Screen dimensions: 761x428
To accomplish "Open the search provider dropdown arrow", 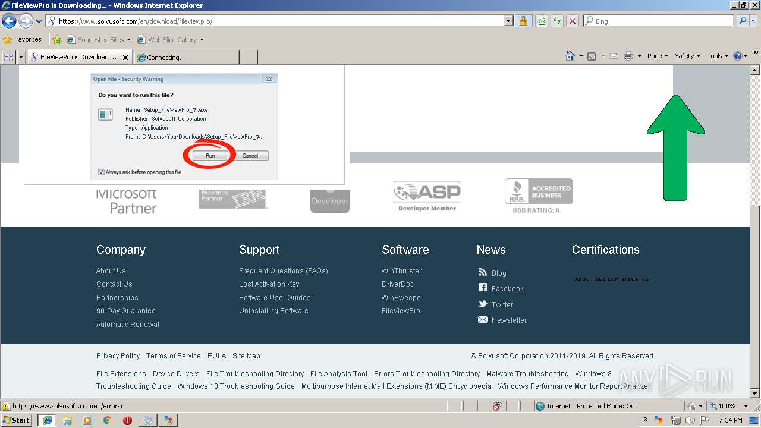I will tap(753, 21).
